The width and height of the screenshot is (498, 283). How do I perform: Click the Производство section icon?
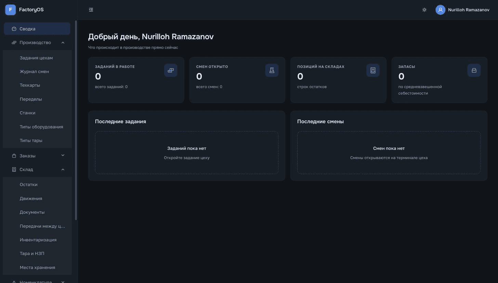pyautogui.click(x=14, y=43)
